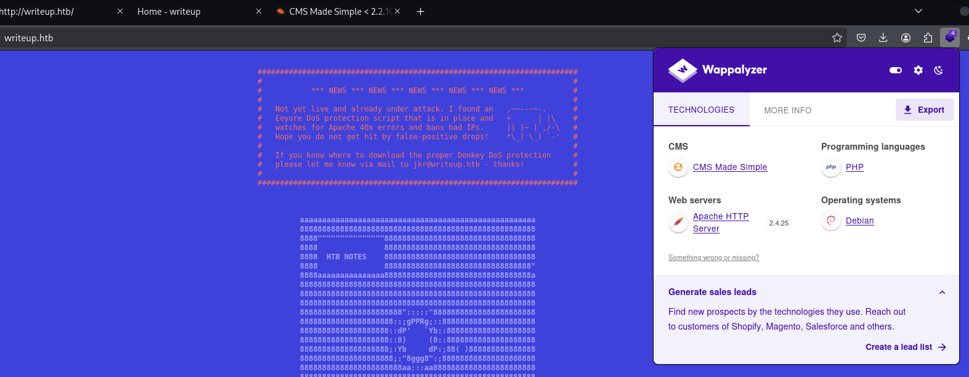Open the Pocket save icon
969x377 pixels.
point(861,38)
